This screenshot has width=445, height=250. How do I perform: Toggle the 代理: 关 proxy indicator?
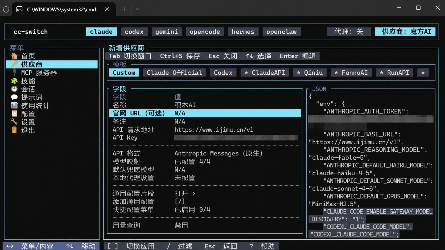[x=349, y=32]
